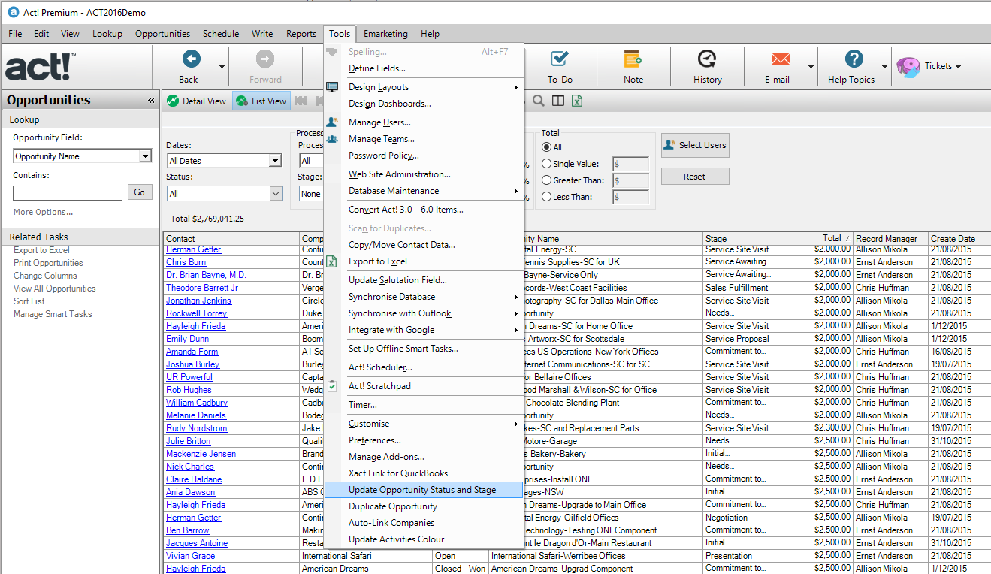Click the green Excel export toolbar icon
The width and height of the screenshot is (991, 574).
point(577,101)
